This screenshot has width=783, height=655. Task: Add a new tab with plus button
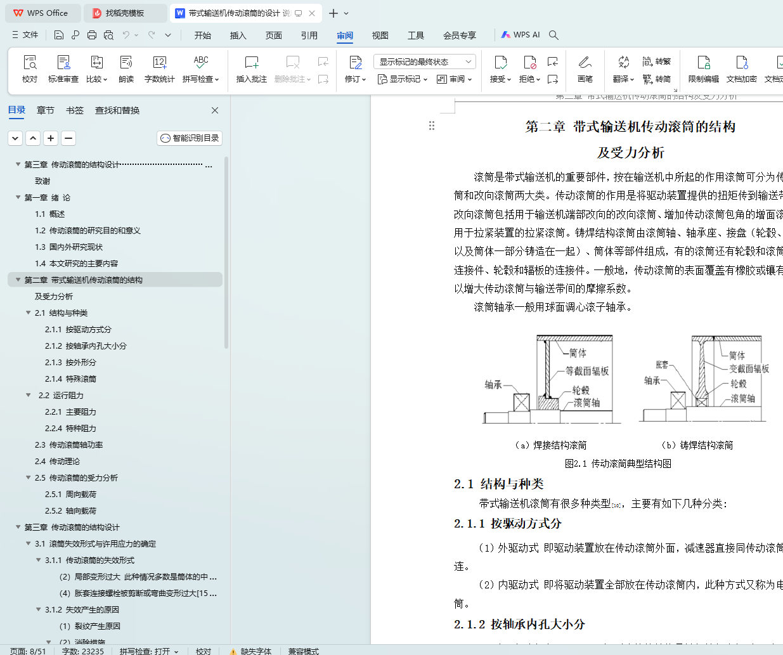click(333, 13)
